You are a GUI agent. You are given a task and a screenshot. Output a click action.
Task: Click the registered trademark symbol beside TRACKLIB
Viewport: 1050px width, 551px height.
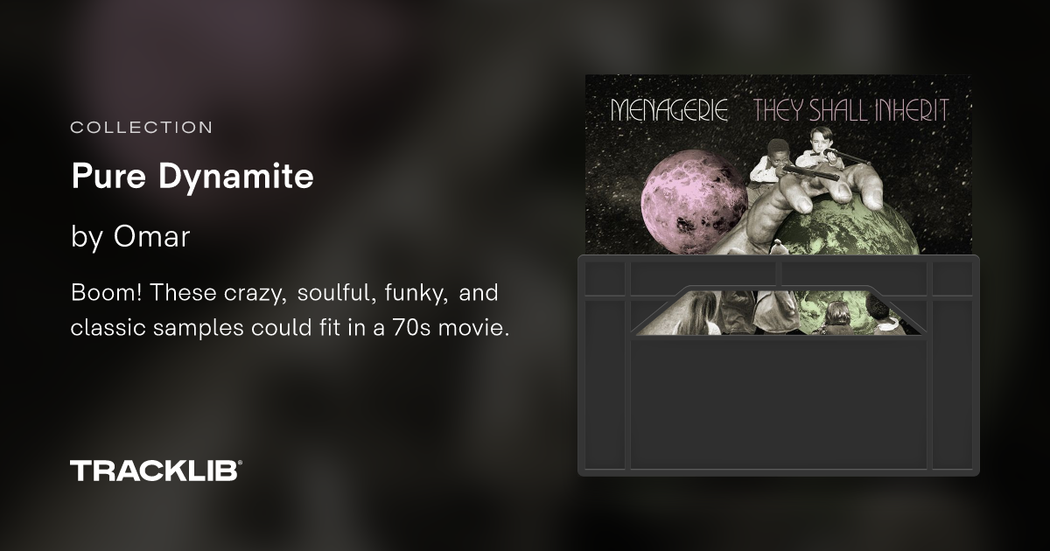[x=240, y=464]
